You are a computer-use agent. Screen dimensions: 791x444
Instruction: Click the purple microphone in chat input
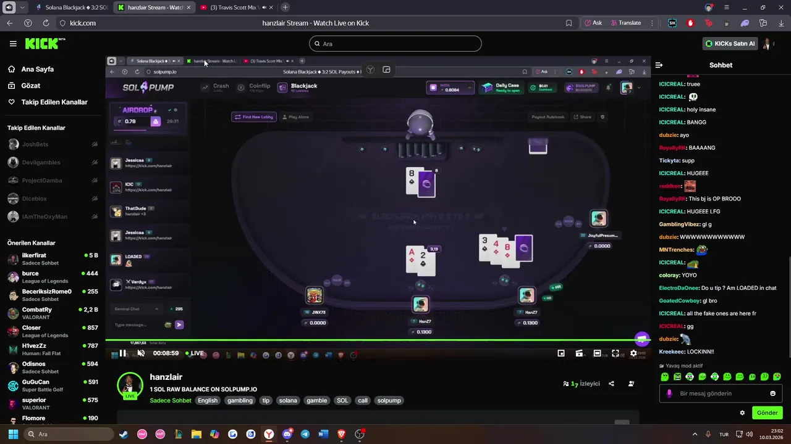pyautogui.click(x=669, y=393)
